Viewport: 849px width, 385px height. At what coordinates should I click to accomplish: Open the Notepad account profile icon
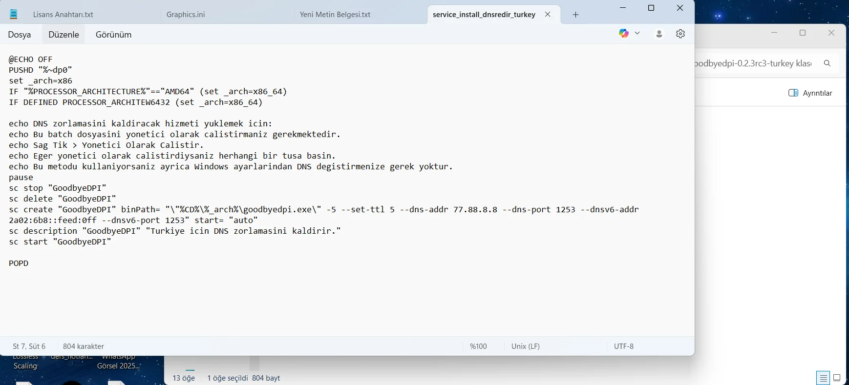659,34
